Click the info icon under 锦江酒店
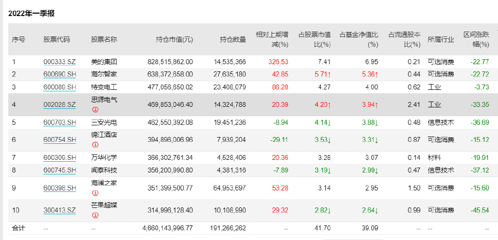This screenshot has height=240, width=498. click(95, 145)
